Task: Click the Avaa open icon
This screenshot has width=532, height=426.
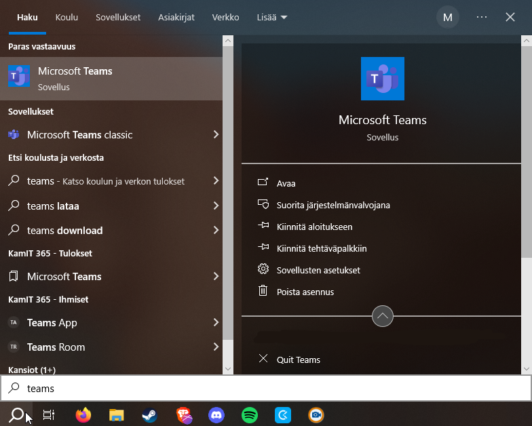Action: (263, 182)
